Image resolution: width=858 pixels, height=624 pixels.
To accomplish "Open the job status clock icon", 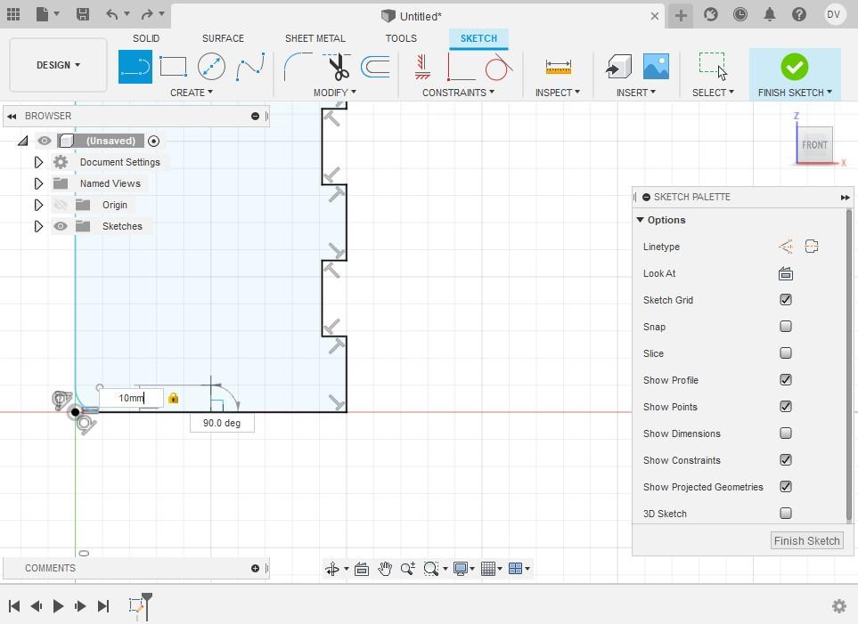I will click(740, 14).
